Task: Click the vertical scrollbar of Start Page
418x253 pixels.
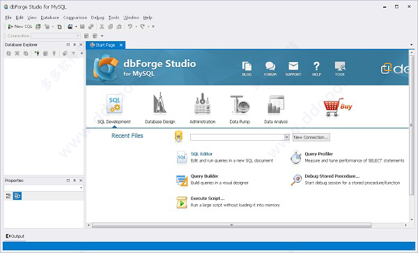Action: [x=412, y=126]
